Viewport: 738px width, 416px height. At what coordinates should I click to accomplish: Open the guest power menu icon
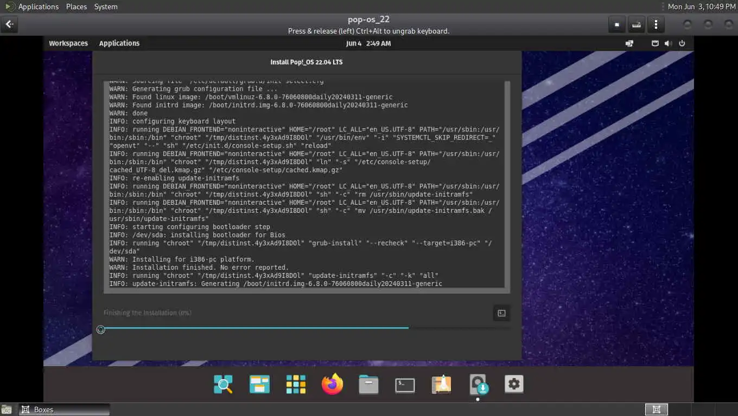tap(682, 43)
